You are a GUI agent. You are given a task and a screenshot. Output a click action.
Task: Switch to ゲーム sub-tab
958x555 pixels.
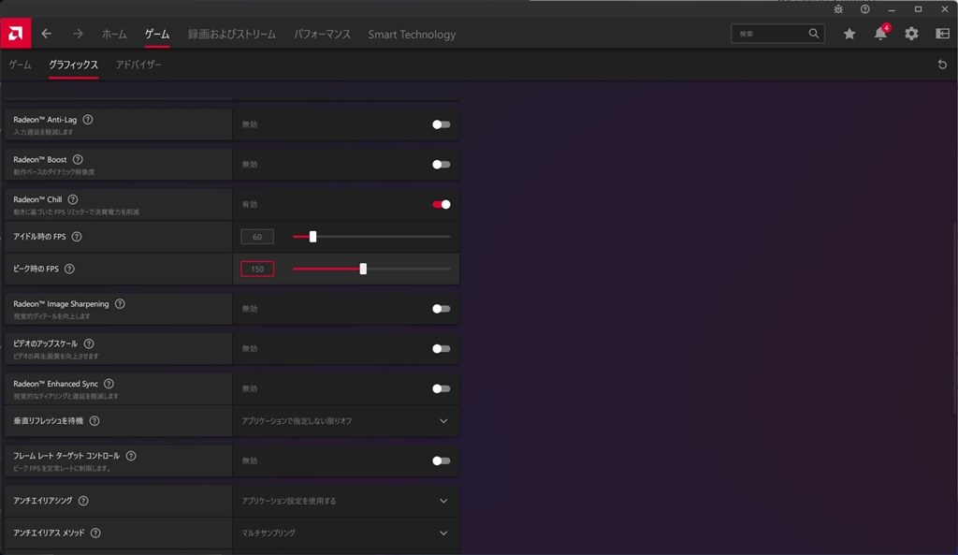coord(21,65)
